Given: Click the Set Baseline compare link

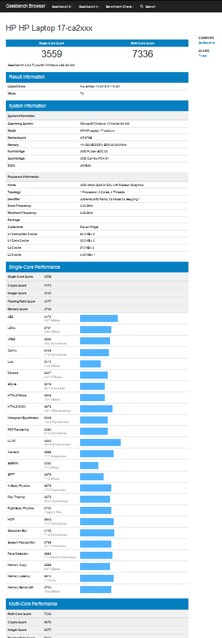Looking at the screenshot, I should 207,43.
